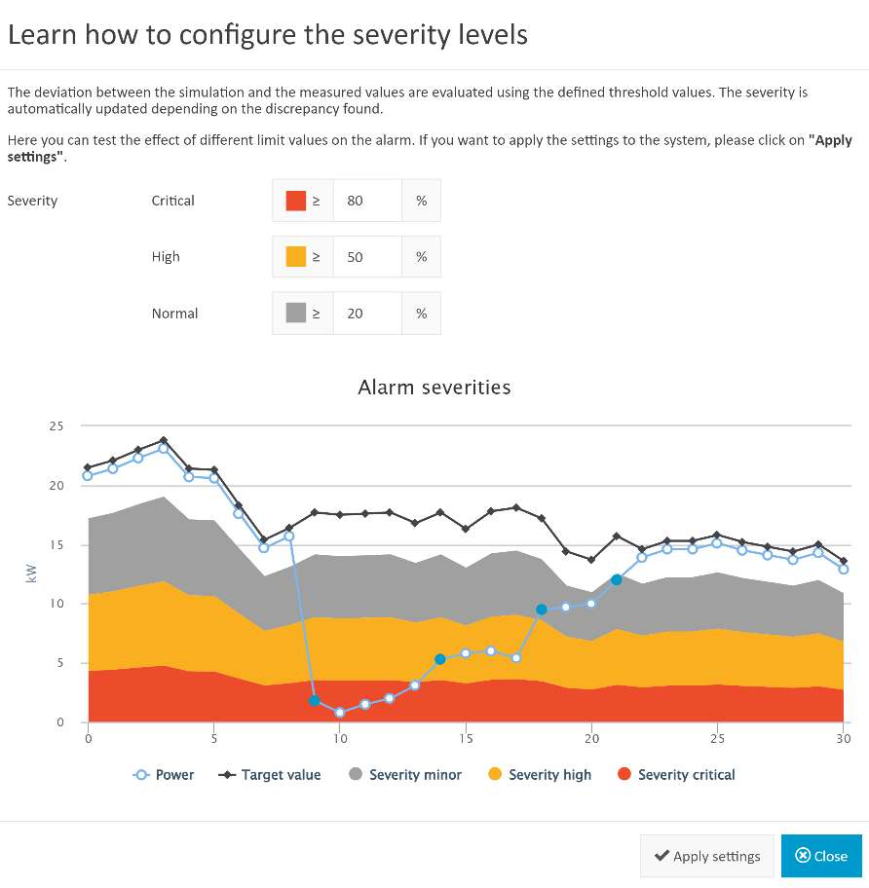The height and width of the screenshot is (888, 869).
Task: Click the Target value legend diamond marker
Action: point(227,775)
